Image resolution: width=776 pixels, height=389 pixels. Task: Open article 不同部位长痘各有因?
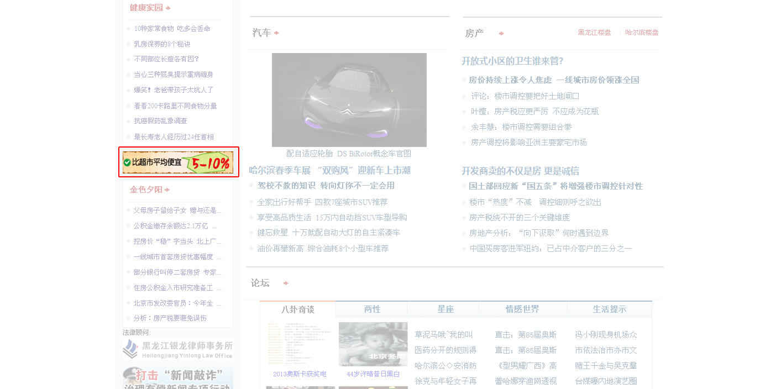pos(166,59)
